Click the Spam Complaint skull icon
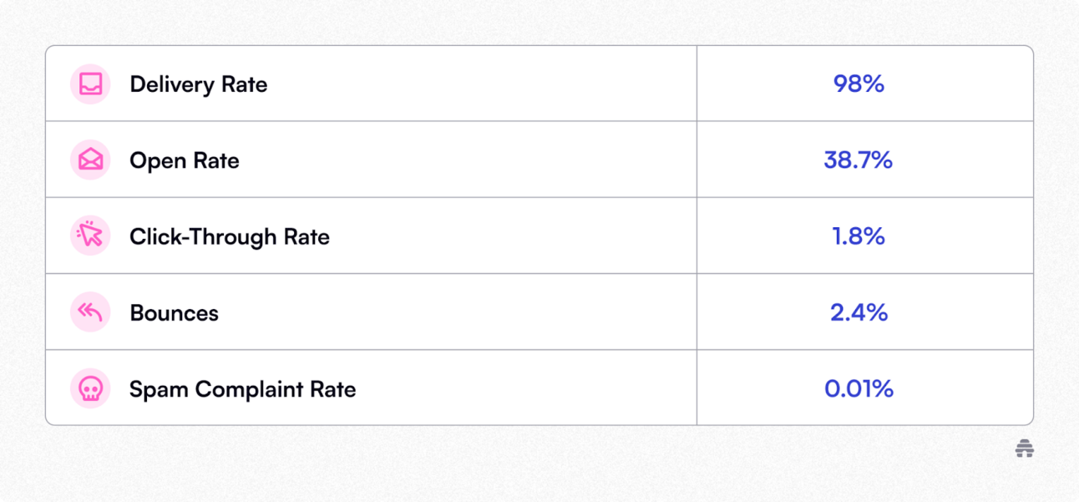The width and height of the screenshot is (1079, 502). (90, 388)
